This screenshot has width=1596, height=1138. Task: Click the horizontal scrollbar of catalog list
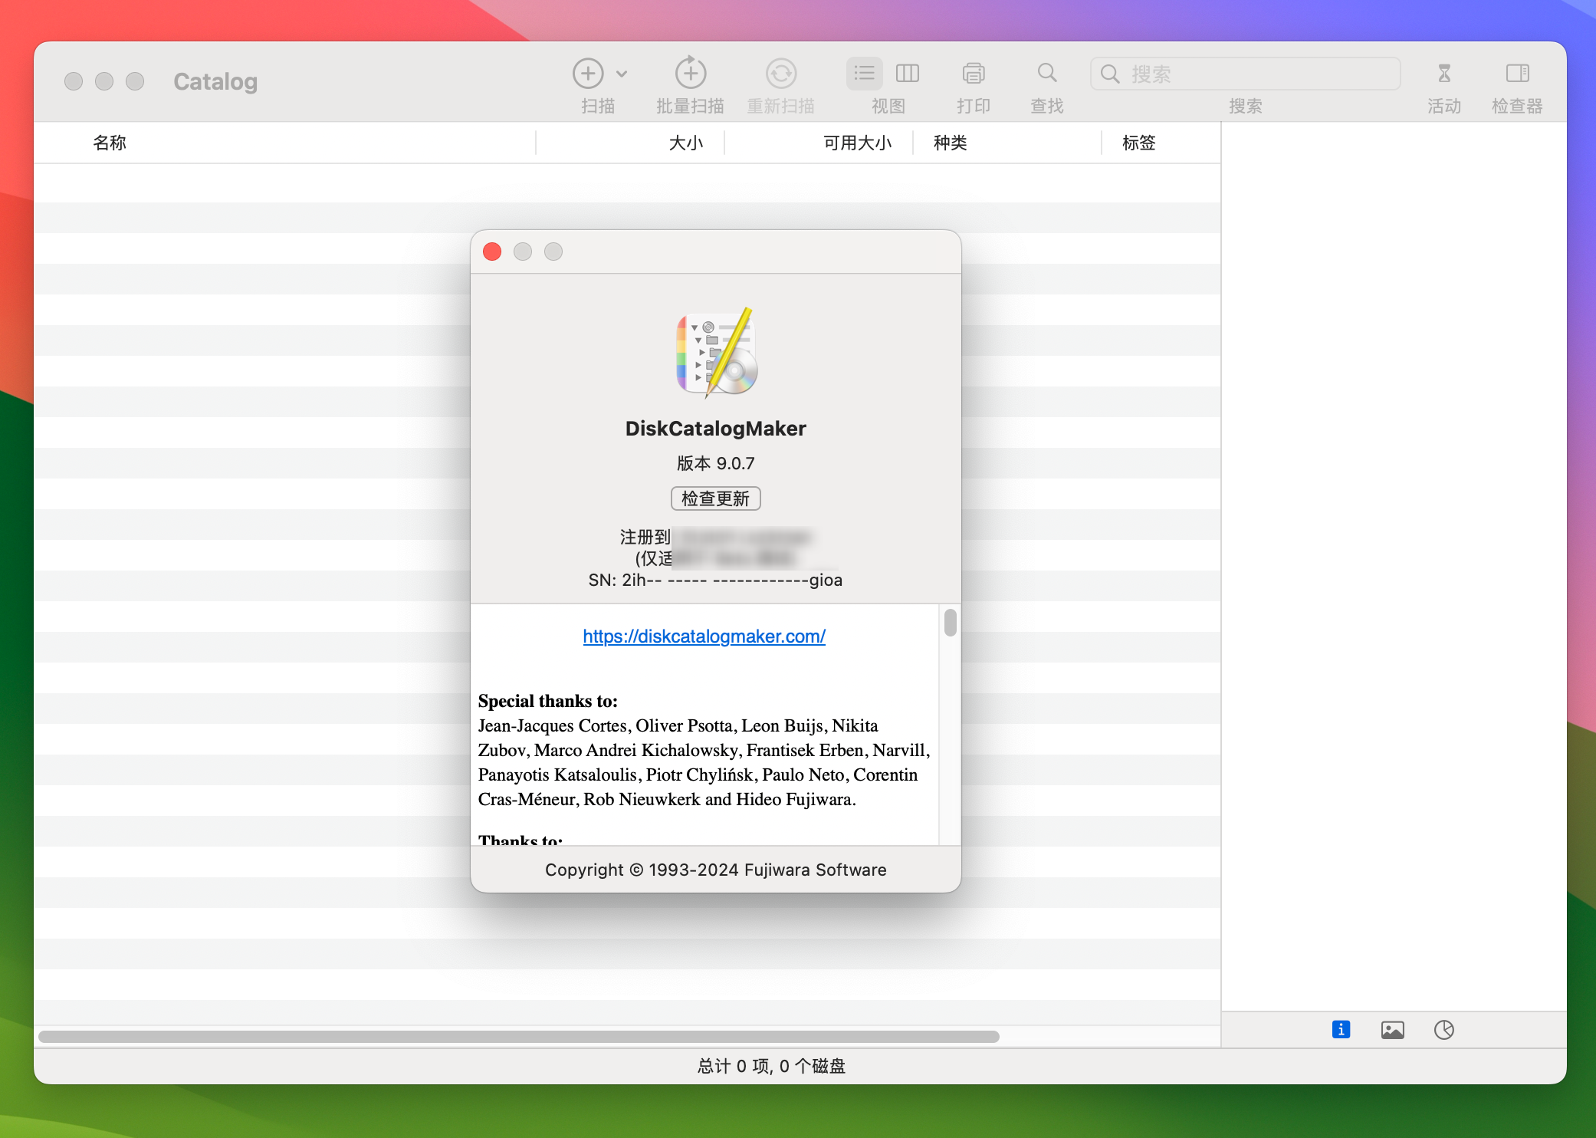[x=519, y=1037]
